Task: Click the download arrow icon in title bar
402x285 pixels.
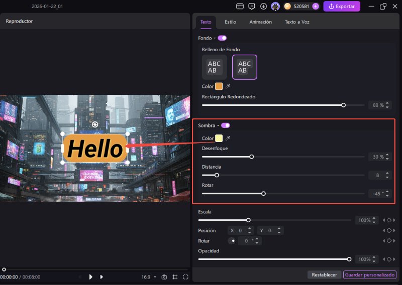Action: tap(263, 7)
